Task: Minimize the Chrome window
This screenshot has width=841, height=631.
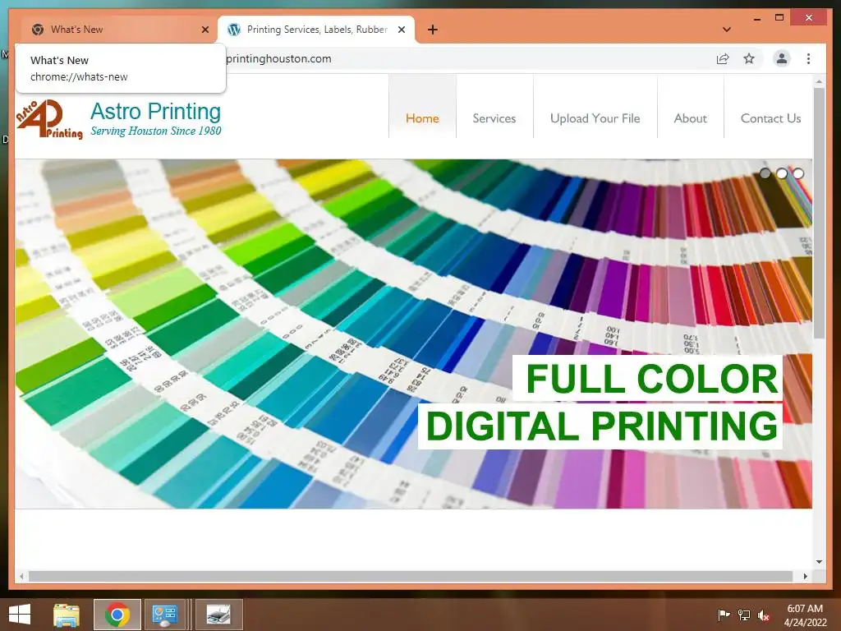Action: coord(756,18)
